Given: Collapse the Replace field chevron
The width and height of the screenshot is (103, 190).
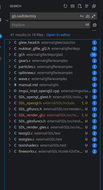Looking at the screenshot, I should click(7, 20).
